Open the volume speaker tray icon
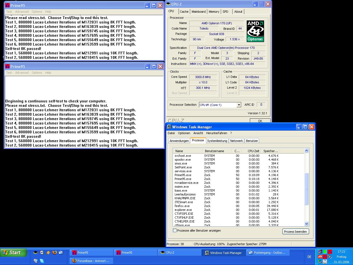 click(330, 257)
